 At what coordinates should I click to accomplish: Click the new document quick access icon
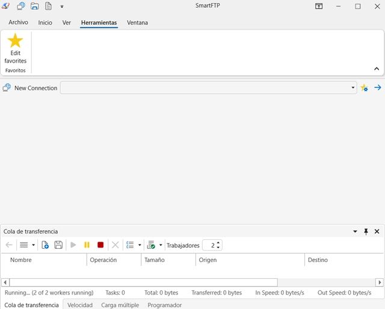(48, 6)
